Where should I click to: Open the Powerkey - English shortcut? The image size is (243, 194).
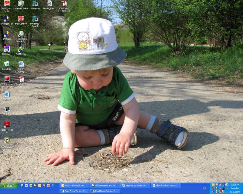[x=35, y=19]
